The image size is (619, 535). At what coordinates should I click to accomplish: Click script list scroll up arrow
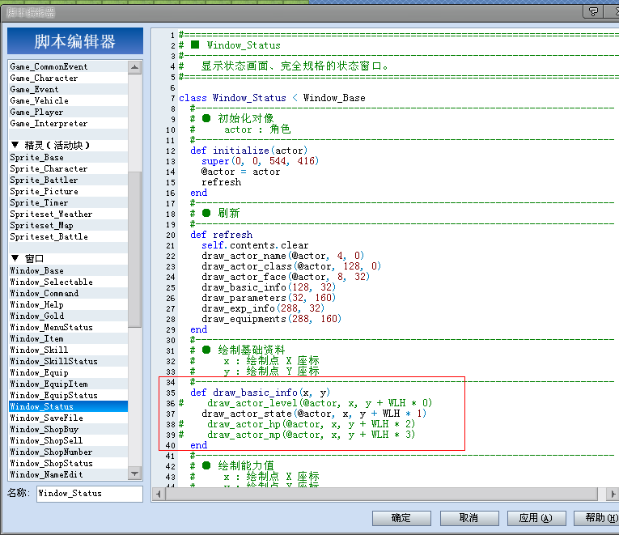tap(134, 66)
